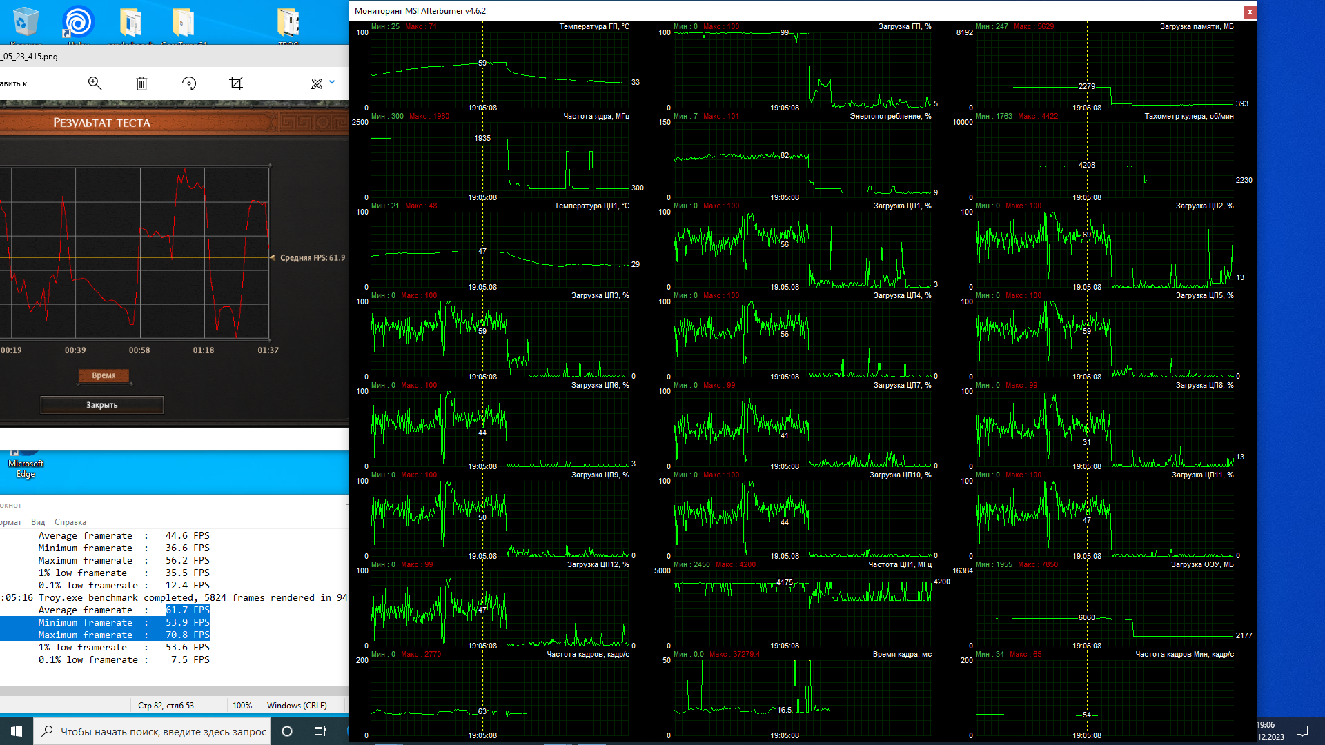Open the Справка menu in Notepad
Screen dimensions: 1325x745
point(70,522)
